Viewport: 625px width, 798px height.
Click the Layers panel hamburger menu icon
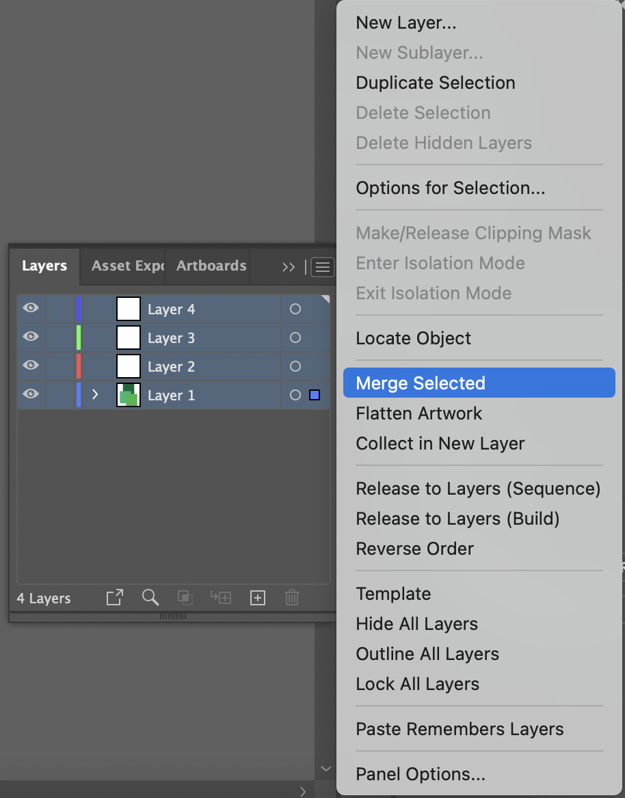323,267
